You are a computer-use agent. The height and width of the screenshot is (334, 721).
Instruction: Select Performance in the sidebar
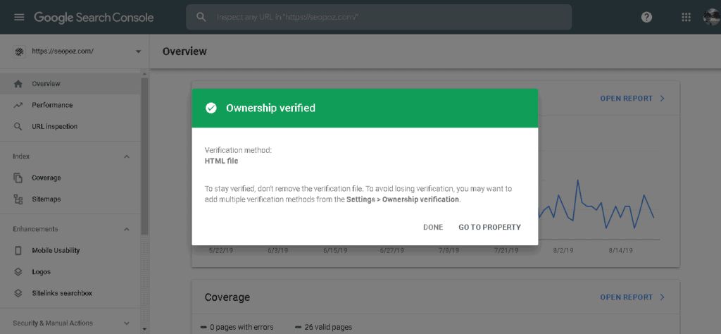[x=70, y=105]
